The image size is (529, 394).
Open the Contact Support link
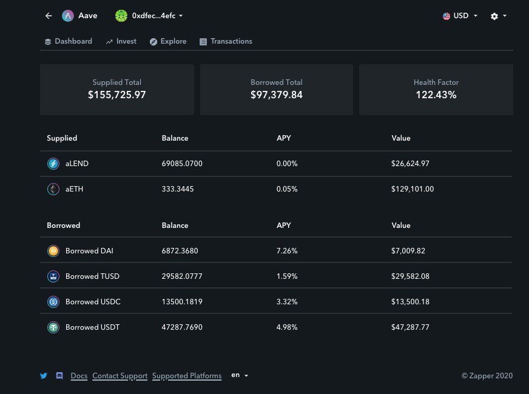tap(120, 376)
